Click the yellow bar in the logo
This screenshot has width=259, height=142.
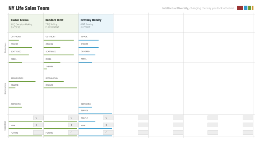(x=252, y=8)
